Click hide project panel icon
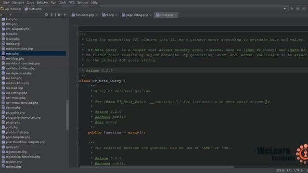This screenshot has height=173, width=308. [65, 15]
